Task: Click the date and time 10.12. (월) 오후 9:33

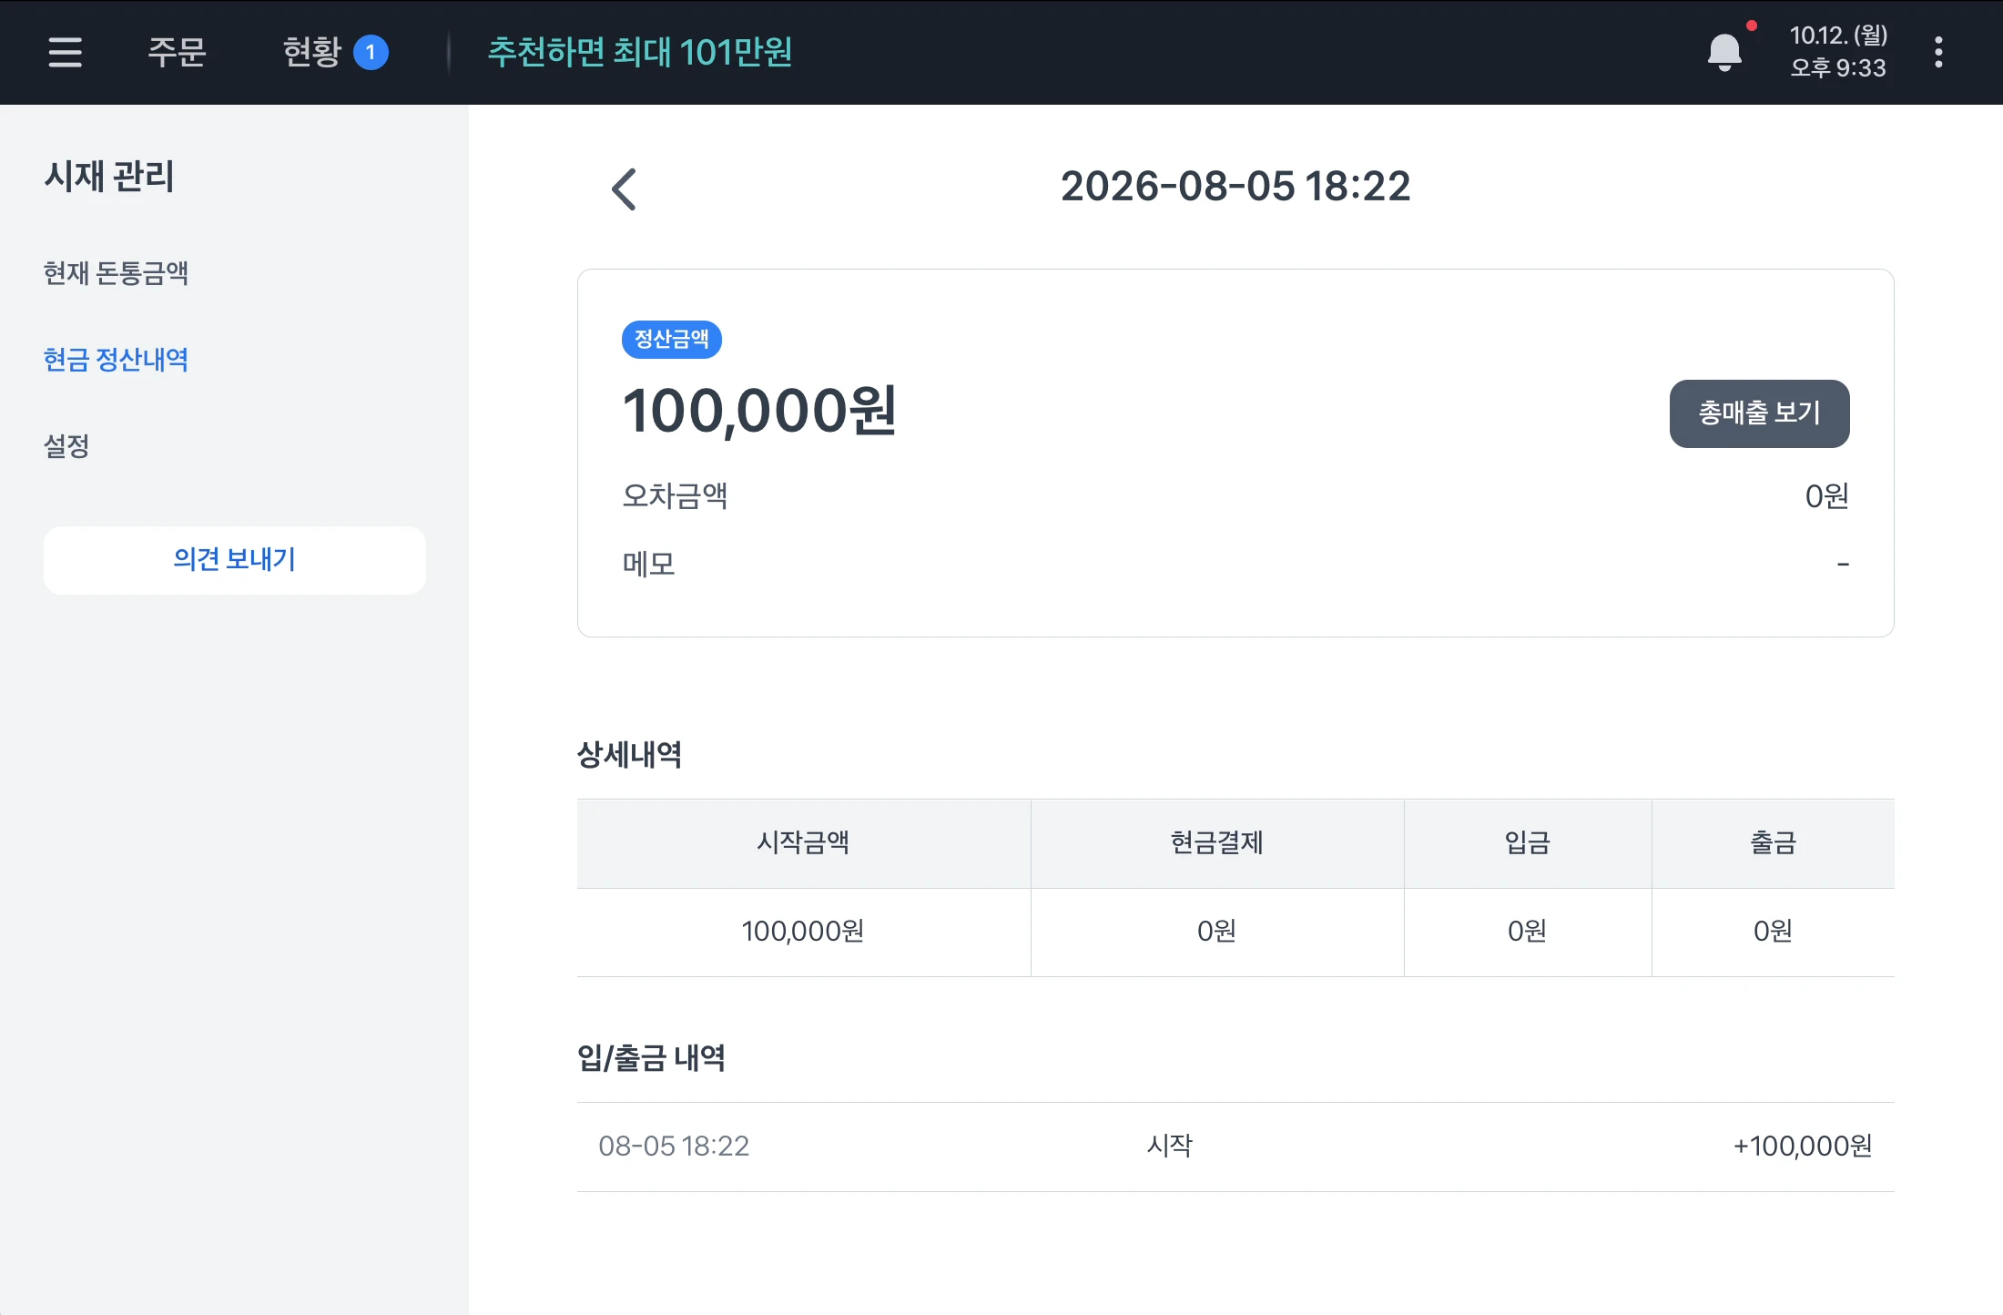Action: point(1838,52)
